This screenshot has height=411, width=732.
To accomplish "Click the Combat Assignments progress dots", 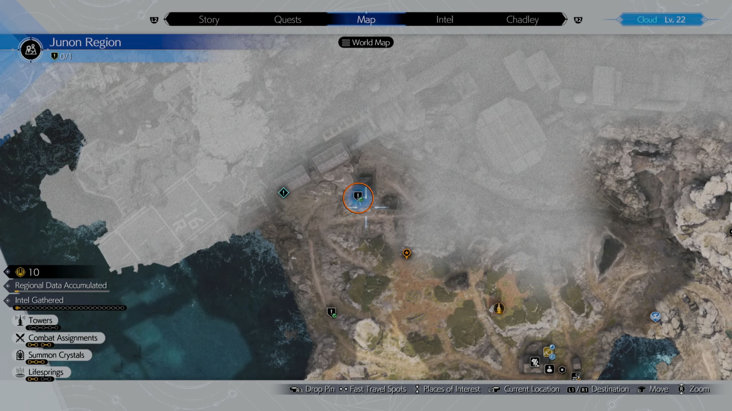I will pyautogui.click(x=40, y=345).
